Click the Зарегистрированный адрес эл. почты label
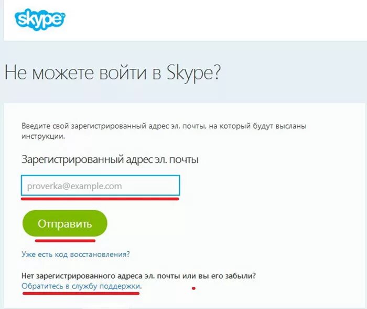 coord(110,160)
